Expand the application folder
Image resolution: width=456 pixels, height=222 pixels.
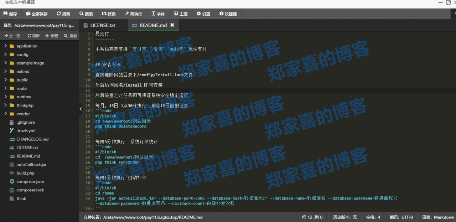click(x=27, y=46)
